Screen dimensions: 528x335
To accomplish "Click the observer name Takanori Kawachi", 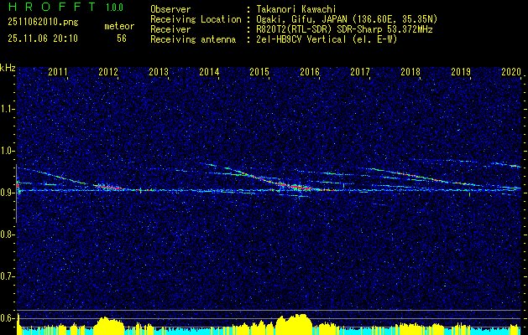I will tap(296, 9).
